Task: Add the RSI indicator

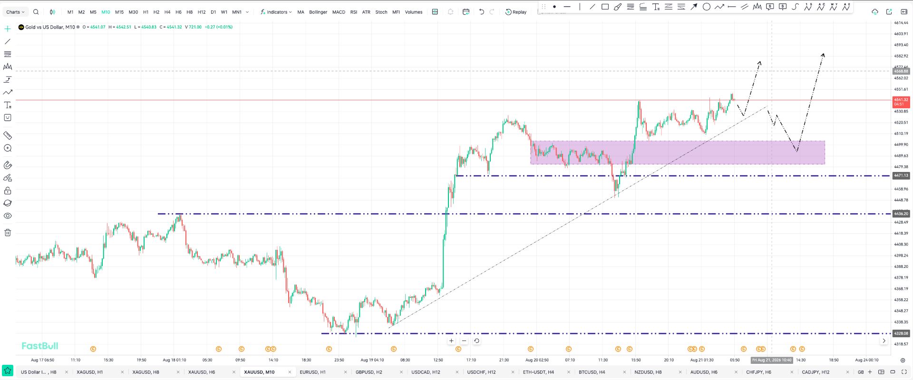Action: coord(354,12)
